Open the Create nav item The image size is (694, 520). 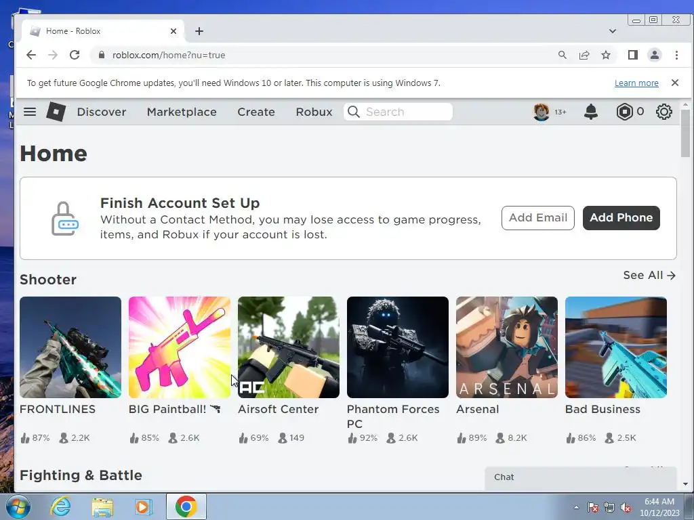(256, 112)
